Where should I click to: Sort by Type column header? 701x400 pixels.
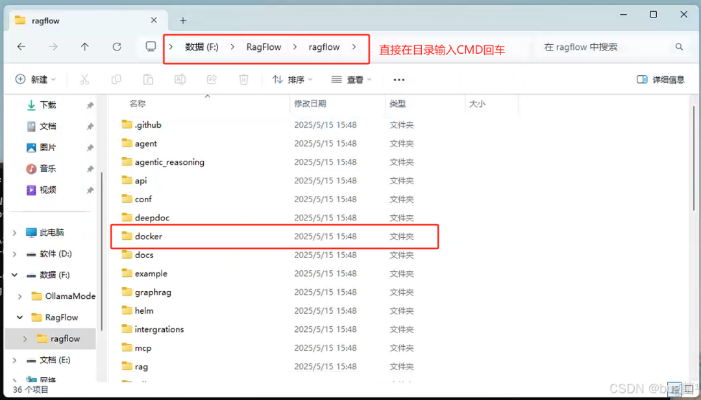tap(397, 104)
